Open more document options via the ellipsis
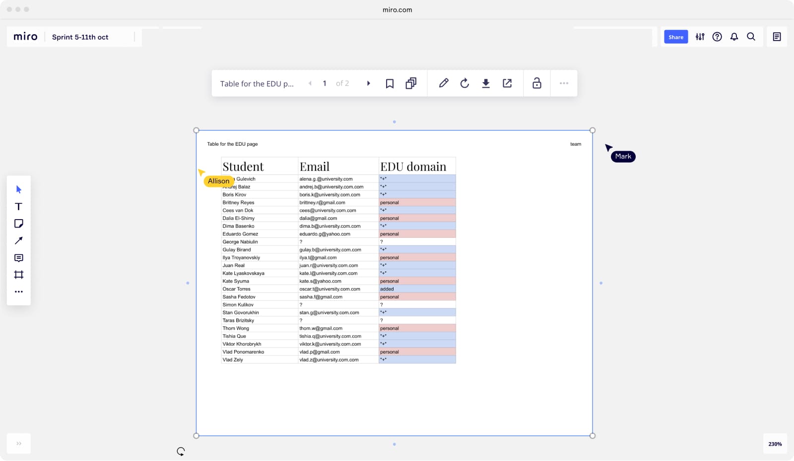 (564, 83)
